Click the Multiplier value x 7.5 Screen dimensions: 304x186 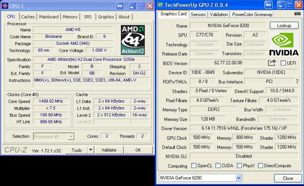pyautogui.click(x=51, y=108)
